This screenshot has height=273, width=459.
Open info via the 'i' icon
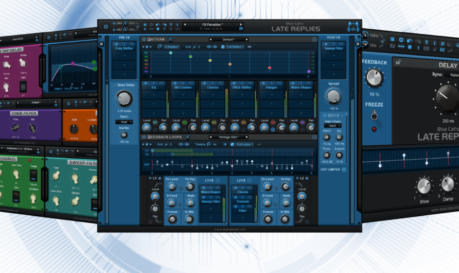pos(177,25)
